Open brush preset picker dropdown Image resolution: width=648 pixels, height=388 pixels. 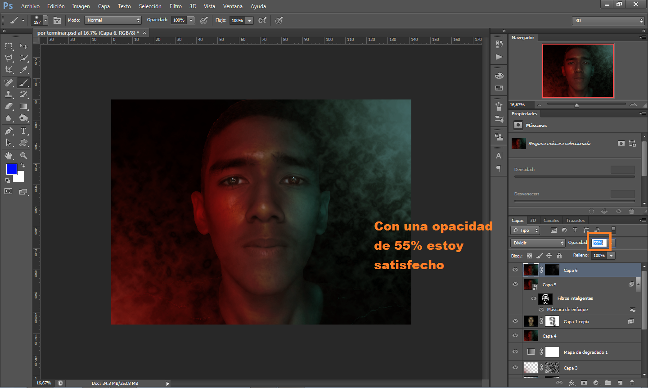click(45, 21)
